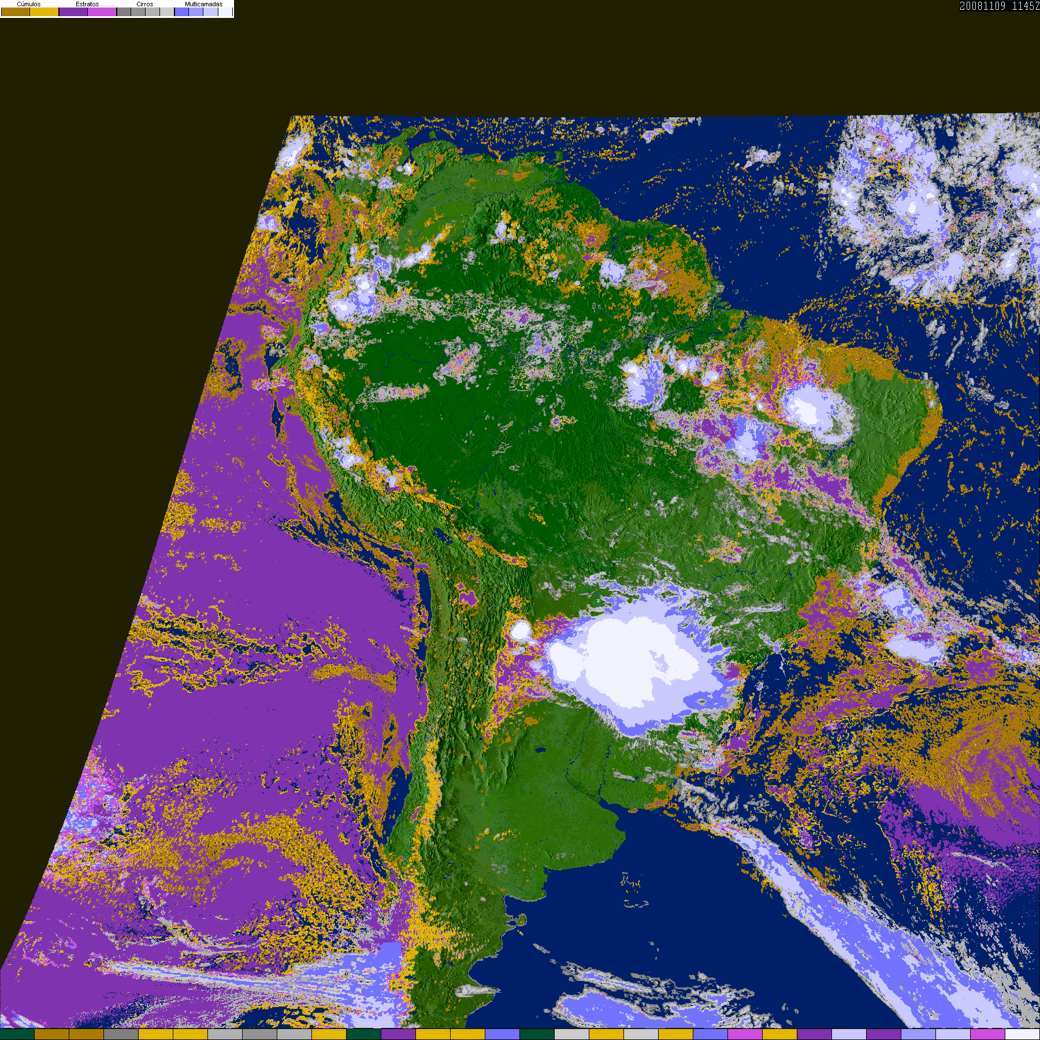The height and width of the screenshot is (1040, 1040).
Task: Choose the palest near-white Multicamadas legend swatch
Action: pyautogui.click(x=225, y=12)
